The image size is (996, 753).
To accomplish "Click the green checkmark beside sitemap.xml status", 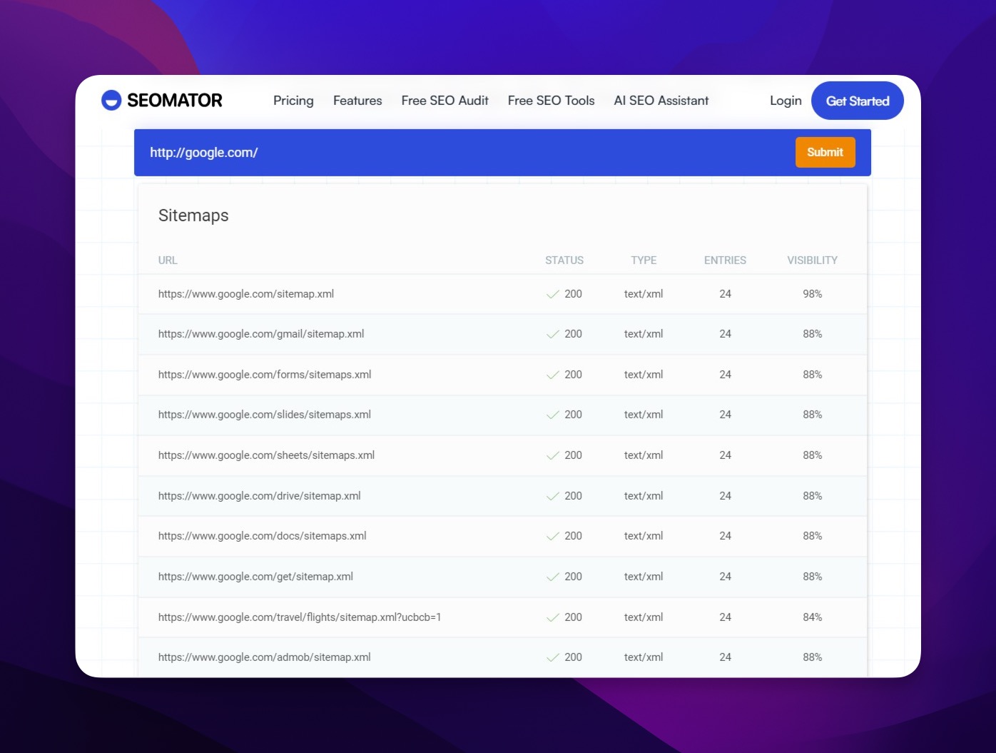I will coord(553,293).
